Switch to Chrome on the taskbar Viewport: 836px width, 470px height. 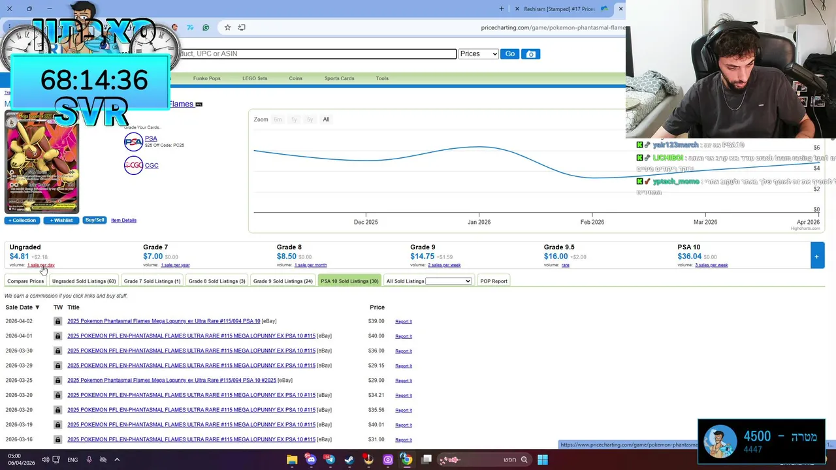406,460
